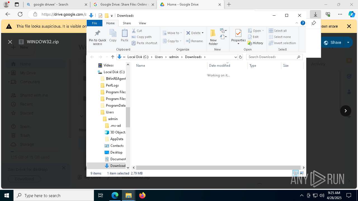Choose Paste shortcut command
This screenshot has width=358, height=201.
click(x=144, y=43)
